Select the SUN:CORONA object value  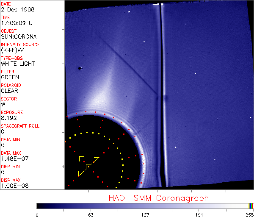(19, 36)
